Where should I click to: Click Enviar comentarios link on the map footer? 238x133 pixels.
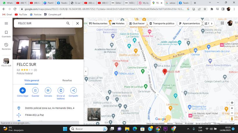[203, 123]
